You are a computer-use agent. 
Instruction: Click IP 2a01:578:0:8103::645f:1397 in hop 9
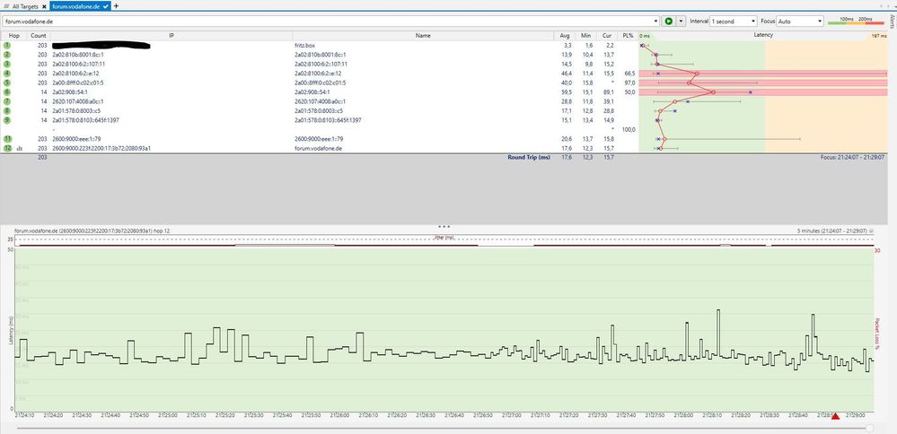click(85, 120)
